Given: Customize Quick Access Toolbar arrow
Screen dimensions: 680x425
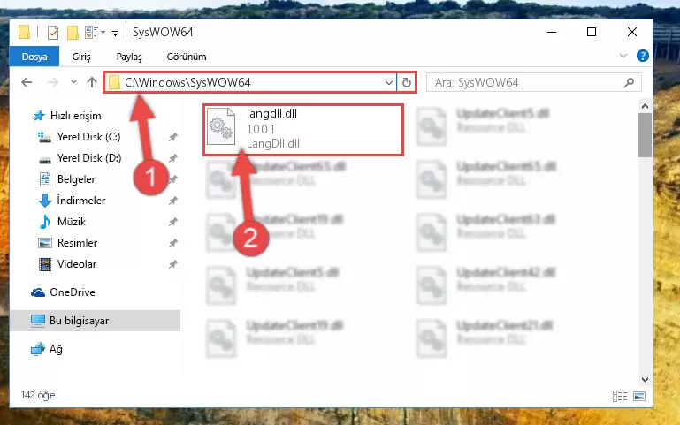Looking at the screenshot, I should click(115, 33).
